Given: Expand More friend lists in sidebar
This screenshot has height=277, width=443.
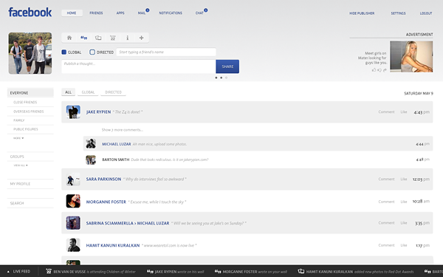Looking at the screenshot, I should tap(18, 138).
